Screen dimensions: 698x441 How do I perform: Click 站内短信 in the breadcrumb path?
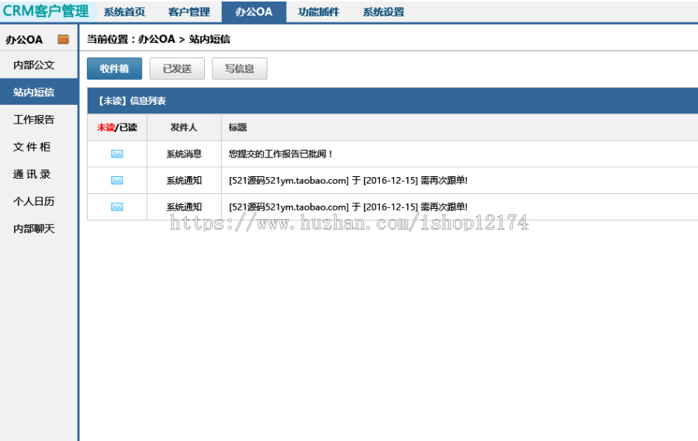click(209, 39)
